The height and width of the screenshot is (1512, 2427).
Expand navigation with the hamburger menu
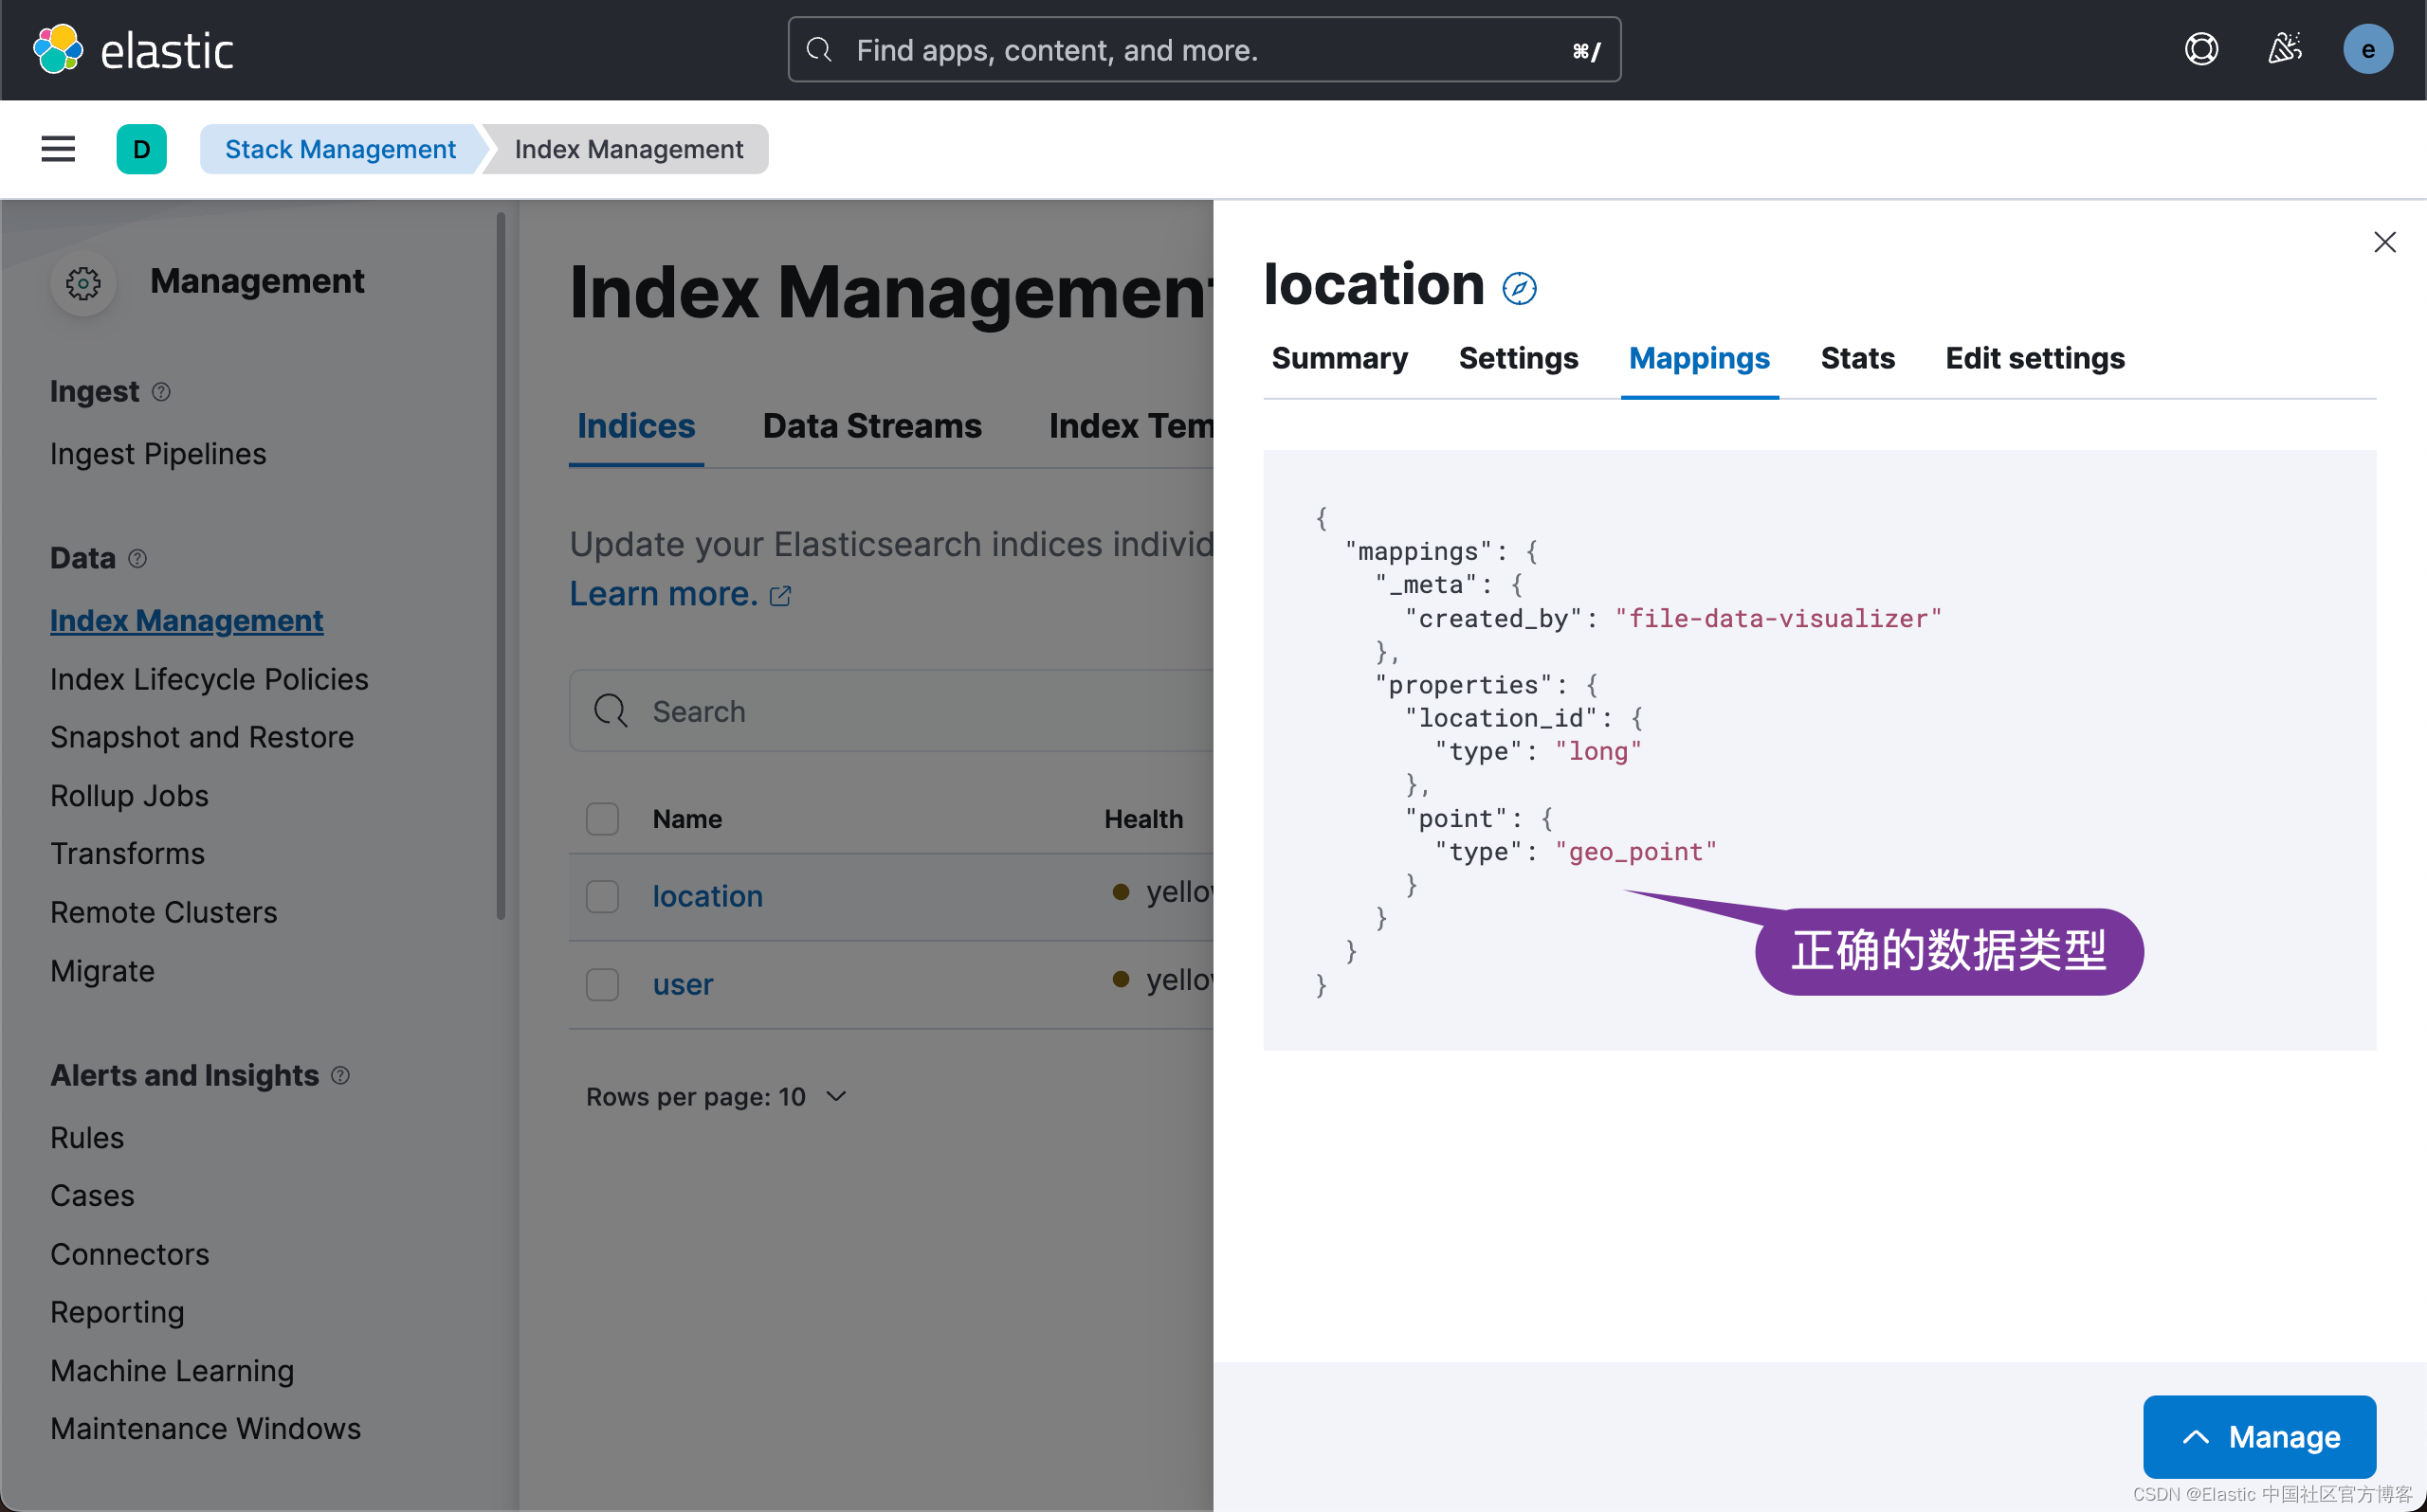pyautogui.click(x=57, y=148)
